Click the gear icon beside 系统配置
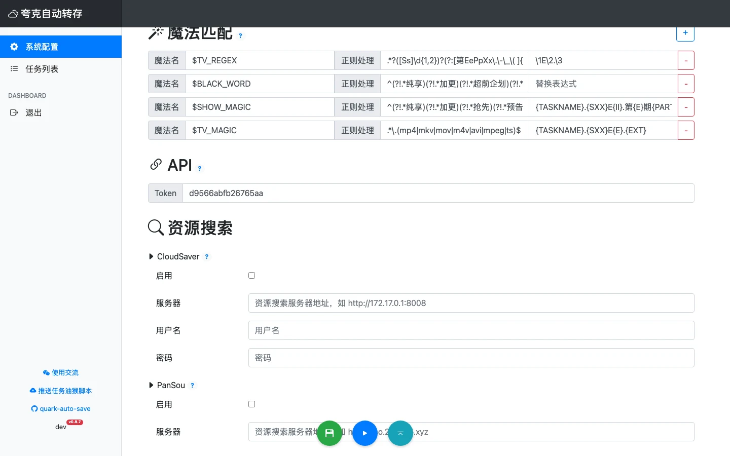 point(14,47)
